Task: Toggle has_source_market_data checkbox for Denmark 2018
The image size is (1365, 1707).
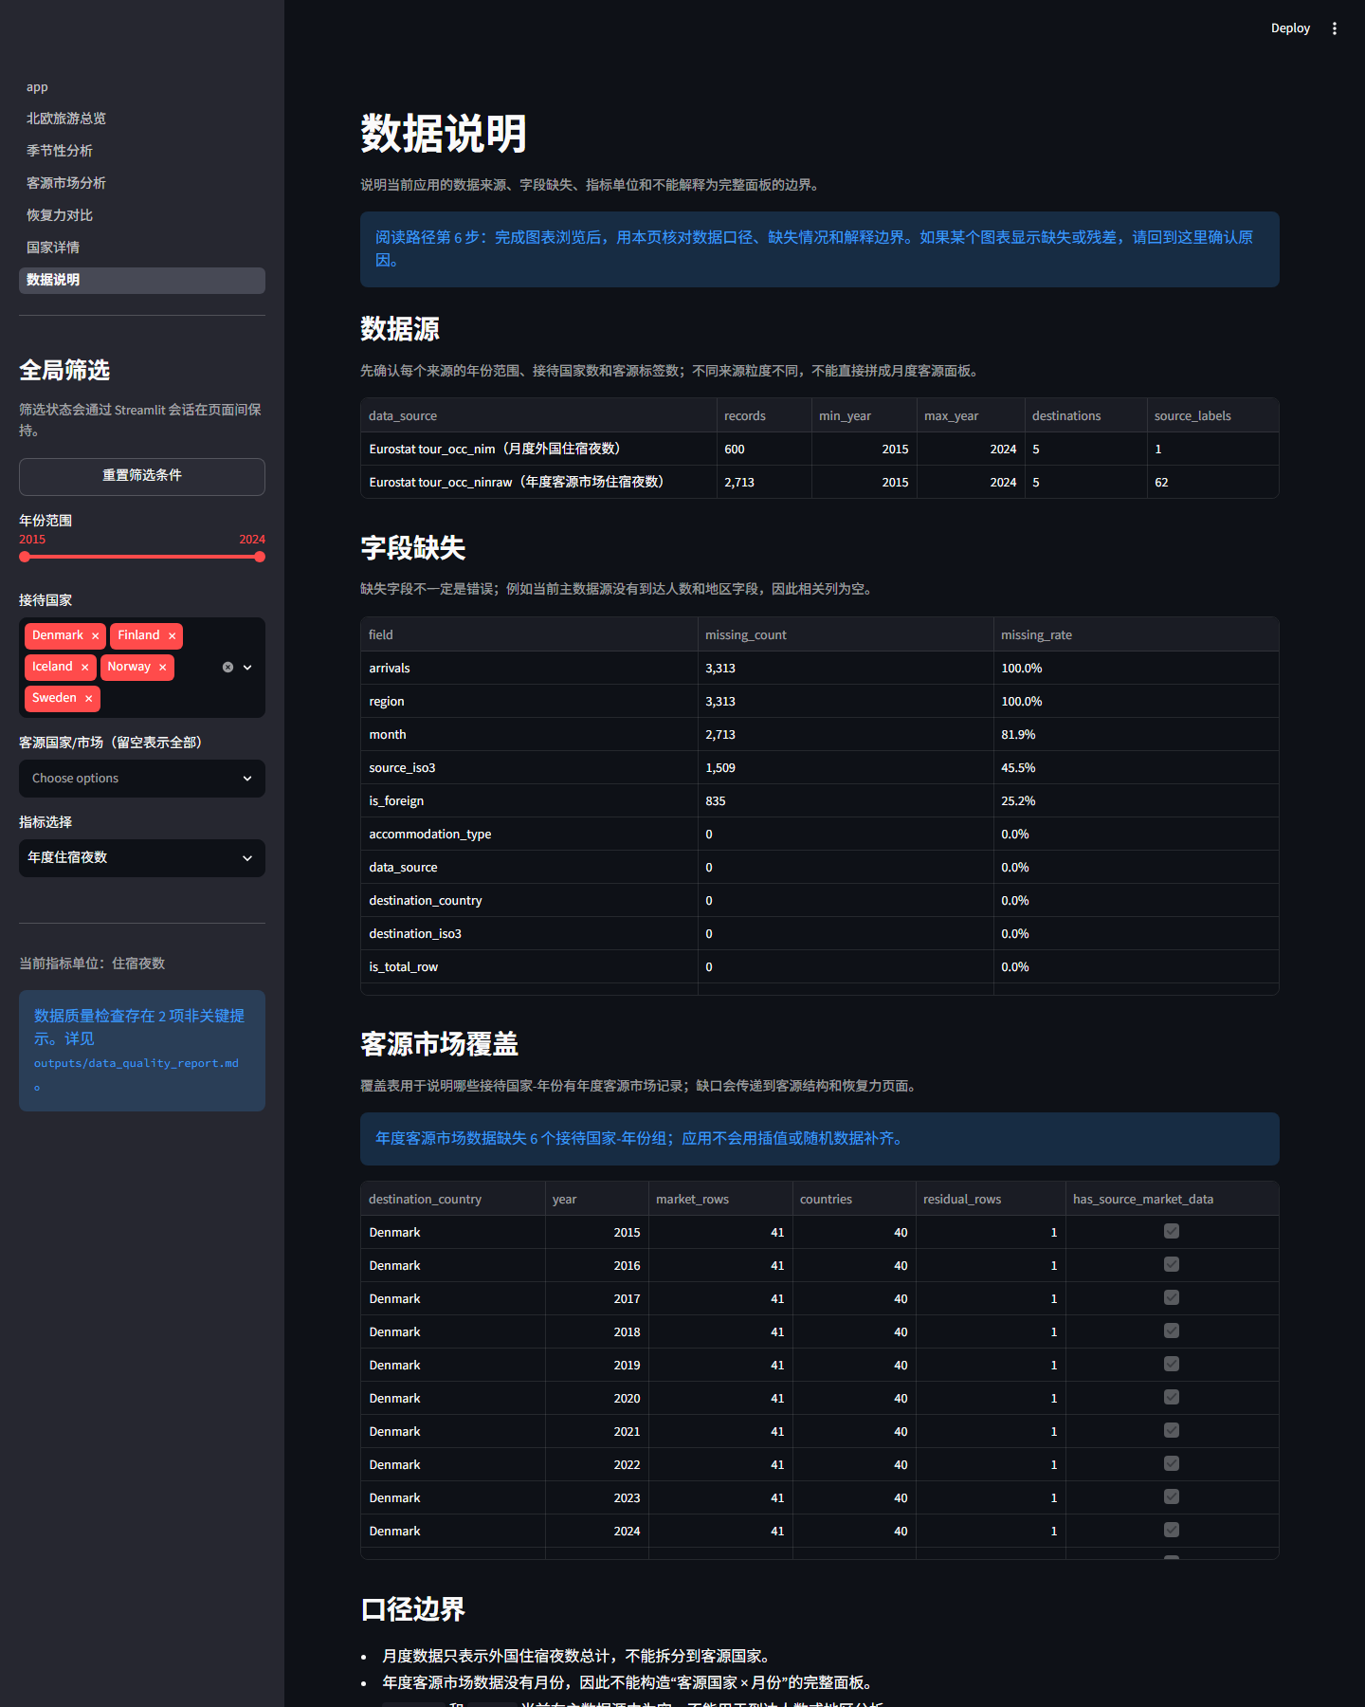Action: coord(1172,1331)
